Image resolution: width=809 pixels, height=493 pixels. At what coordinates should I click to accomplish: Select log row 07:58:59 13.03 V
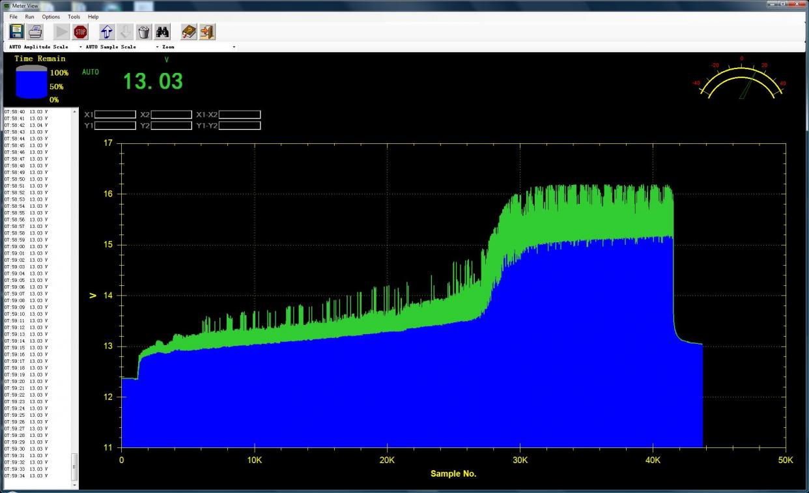26,240
